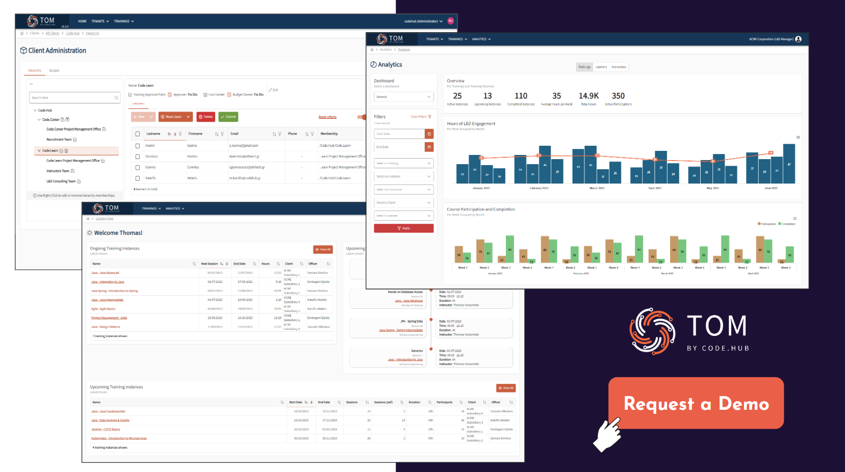845x472 pixels.
Task: Open the user profile avatar for ACME Corporation
Action: pyautogui.click(x=798, y=39)
